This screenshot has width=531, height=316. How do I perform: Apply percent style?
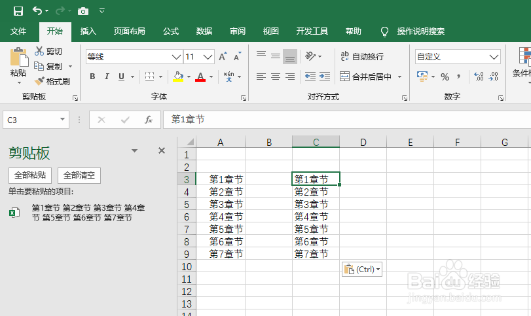point(445,77)
